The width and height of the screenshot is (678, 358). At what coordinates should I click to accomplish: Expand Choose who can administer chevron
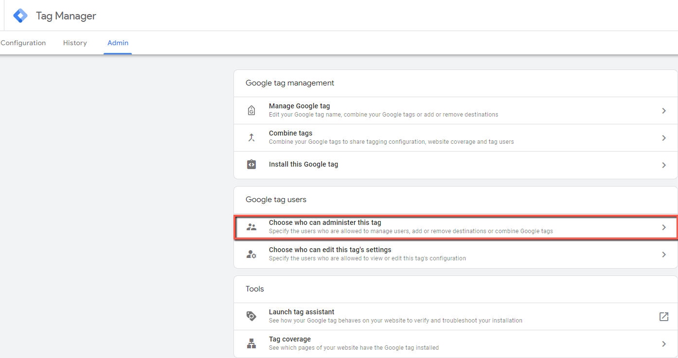[x=664, y=227]
